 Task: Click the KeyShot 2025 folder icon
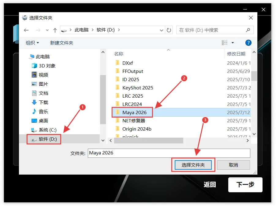117,87
